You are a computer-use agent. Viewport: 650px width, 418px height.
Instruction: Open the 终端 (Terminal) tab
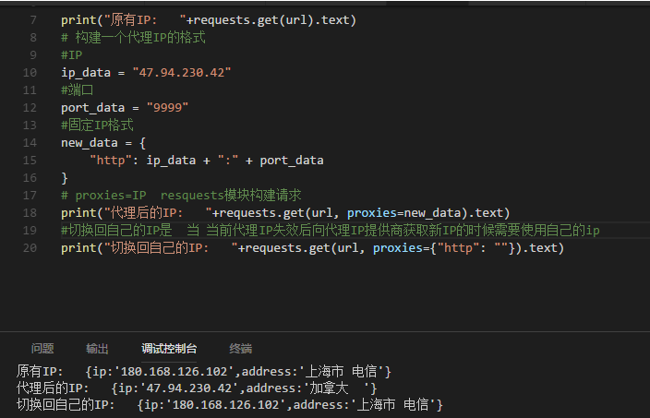click(x=241, y=348)
